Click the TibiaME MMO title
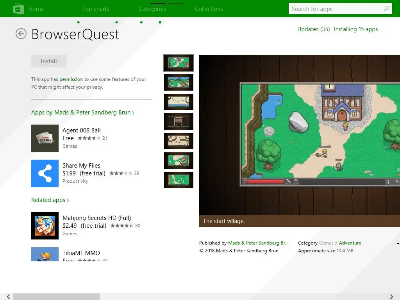400x300 pixels. [x=81, y=253]
